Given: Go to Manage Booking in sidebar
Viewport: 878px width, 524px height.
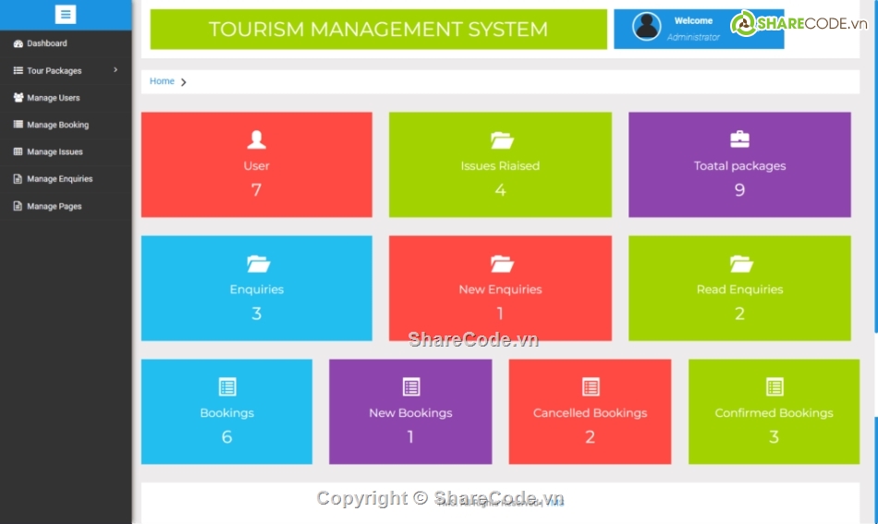Looking at the screenshot, I should 66,124.
